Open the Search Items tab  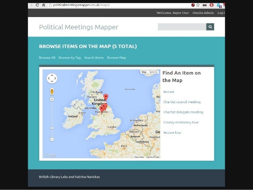tap(94, 58)
